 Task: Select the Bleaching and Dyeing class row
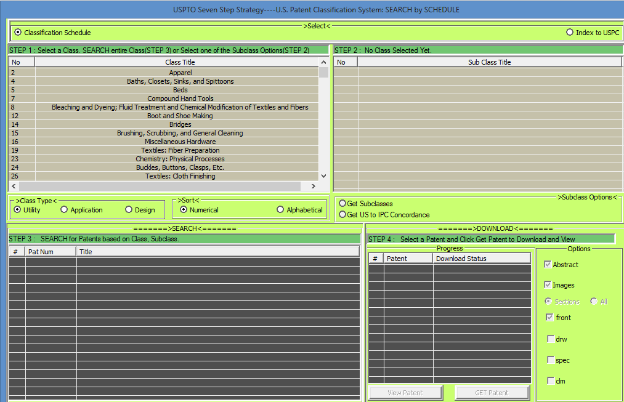[x=164, y=107]
